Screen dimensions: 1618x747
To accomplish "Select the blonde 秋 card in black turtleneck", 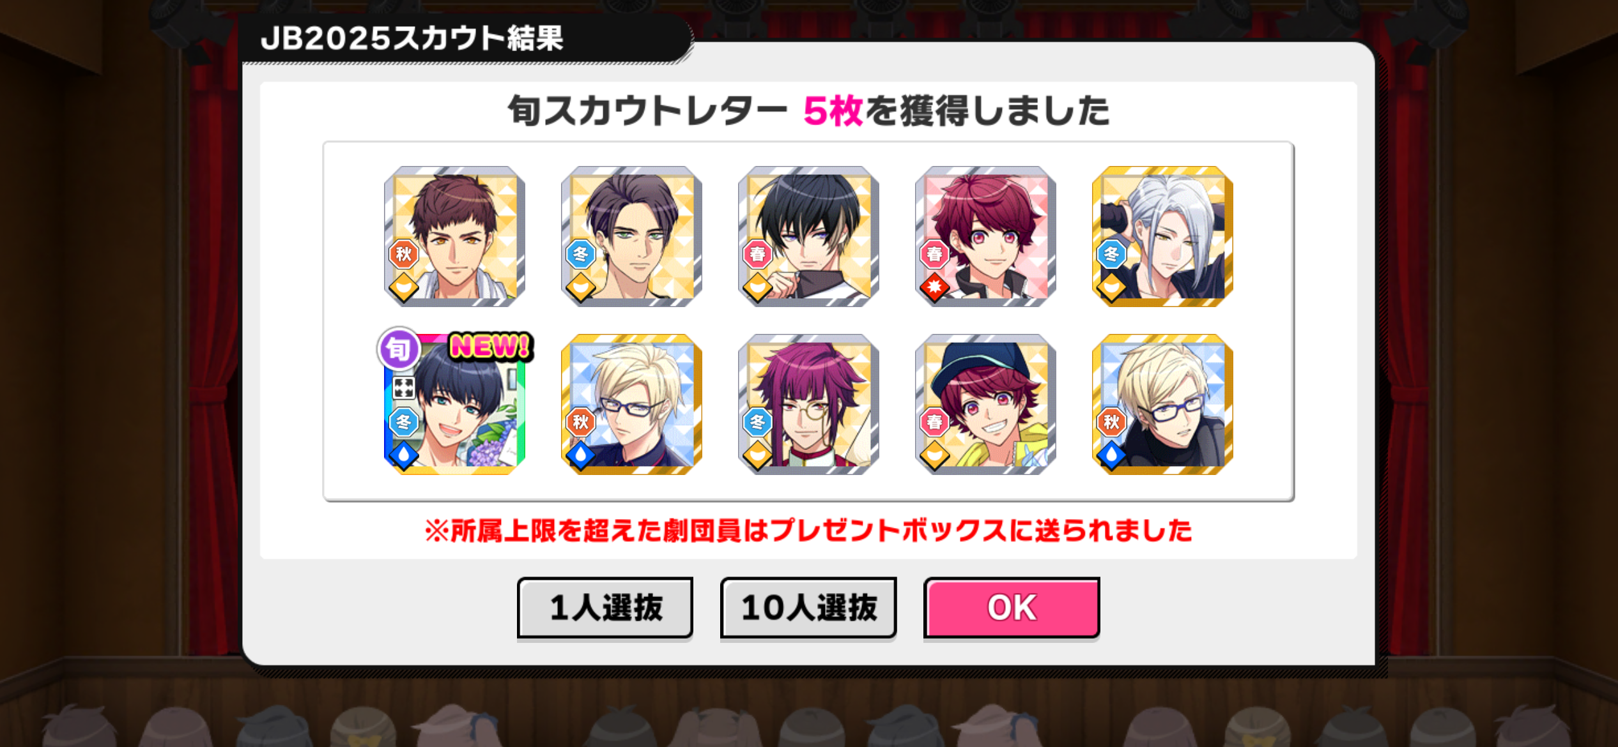I will (x=1162, y=404).
